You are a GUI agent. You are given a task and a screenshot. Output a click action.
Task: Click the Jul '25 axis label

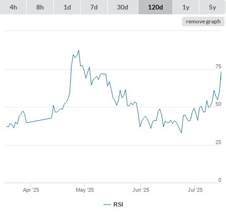pos(195,190)
